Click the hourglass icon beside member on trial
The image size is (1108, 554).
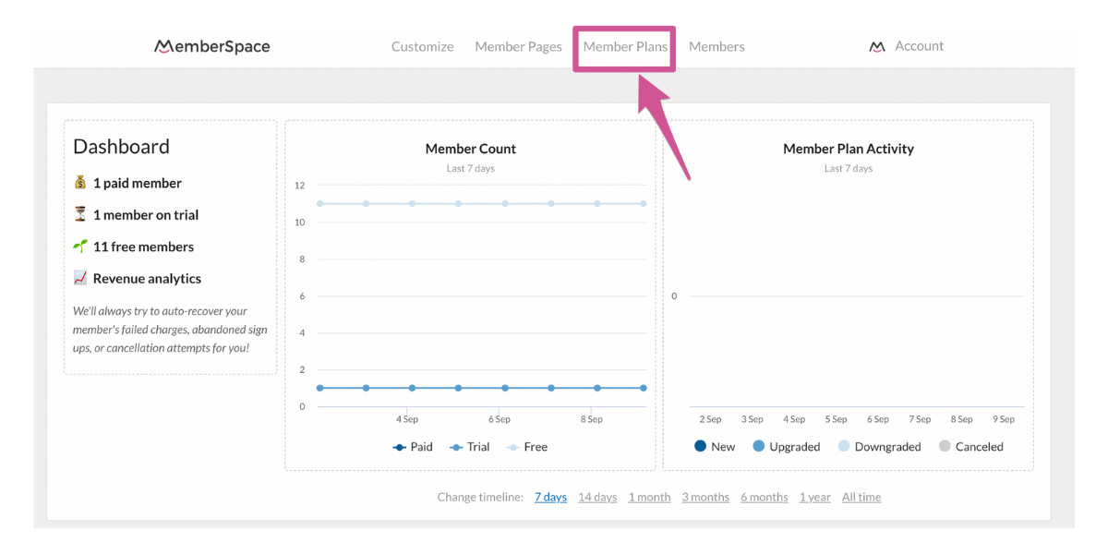tap(80, 214)
